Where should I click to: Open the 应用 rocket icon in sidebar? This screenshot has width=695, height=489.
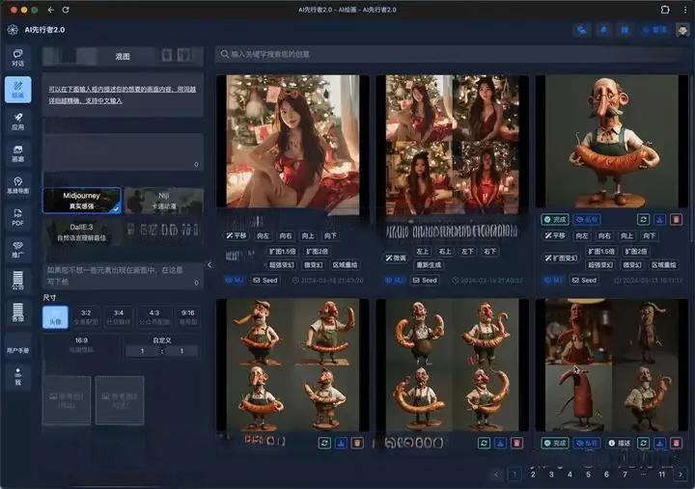[x=17, y=121]
